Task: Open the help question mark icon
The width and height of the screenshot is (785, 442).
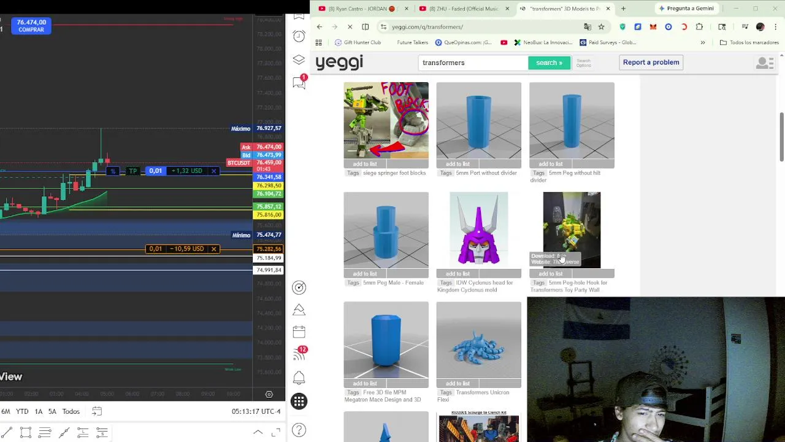Action: click(299, 430)
